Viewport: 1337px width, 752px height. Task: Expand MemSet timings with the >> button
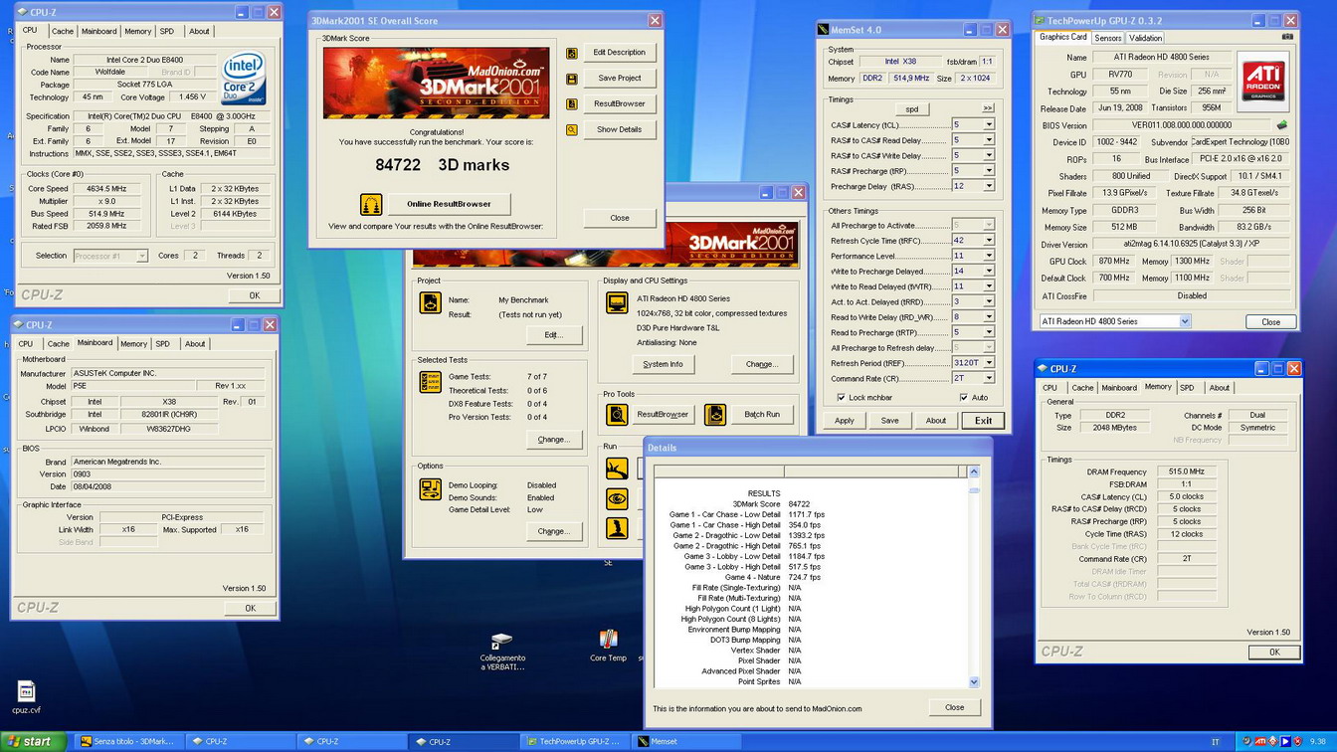987,108
